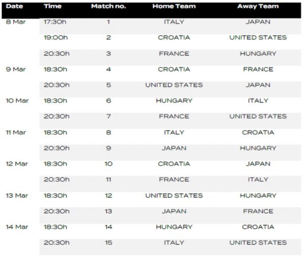
Task: Click the Home Team column header
Action: [174, 6]
